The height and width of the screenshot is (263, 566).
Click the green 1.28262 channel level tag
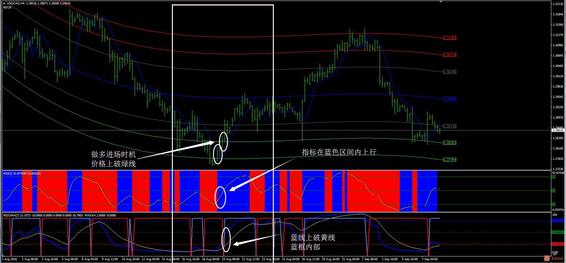pos(450,143)
